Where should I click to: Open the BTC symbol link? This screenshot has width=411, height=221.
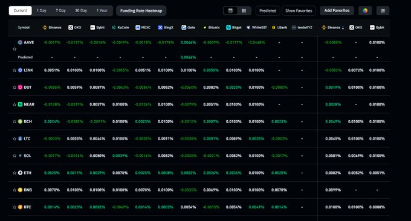[28, 207]
